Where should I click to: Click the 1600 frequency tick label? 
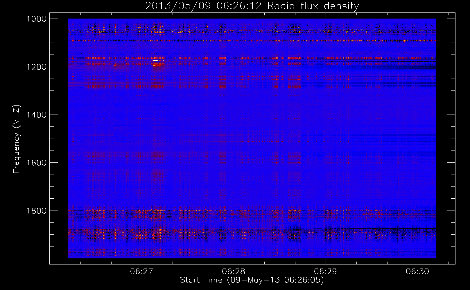tap(36, 163)
